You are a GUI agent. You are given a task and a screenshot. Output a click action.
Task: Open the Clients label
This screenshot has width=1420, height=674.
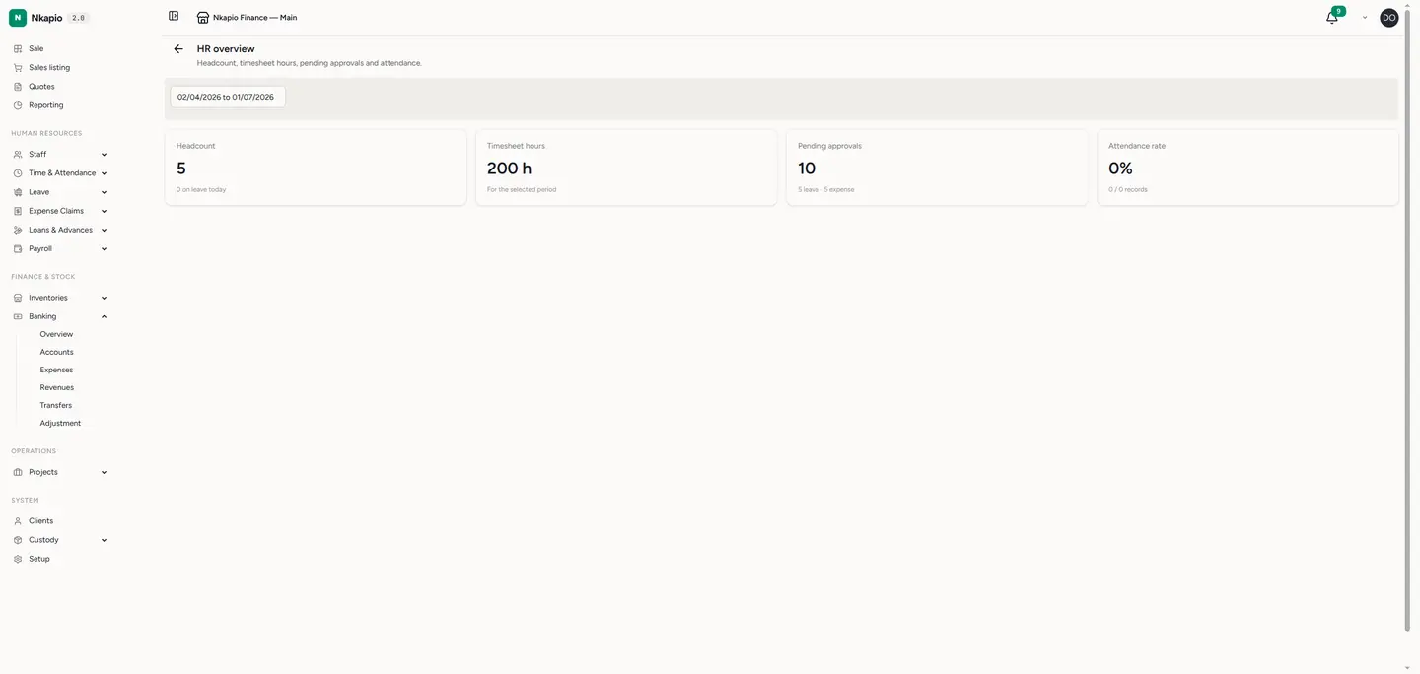point(40,521)
